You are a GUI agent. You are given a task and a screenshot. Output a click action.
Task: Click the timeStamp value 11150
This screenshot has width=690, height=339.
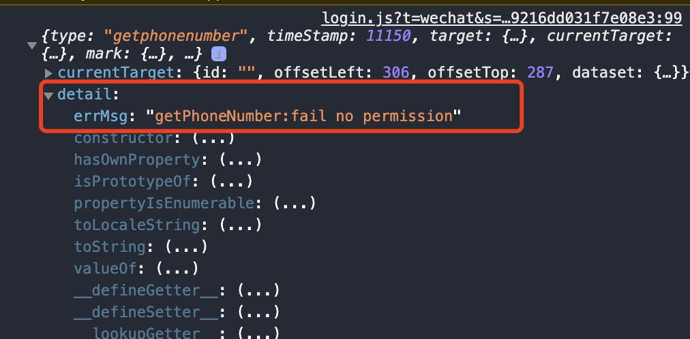pos(389,37)
